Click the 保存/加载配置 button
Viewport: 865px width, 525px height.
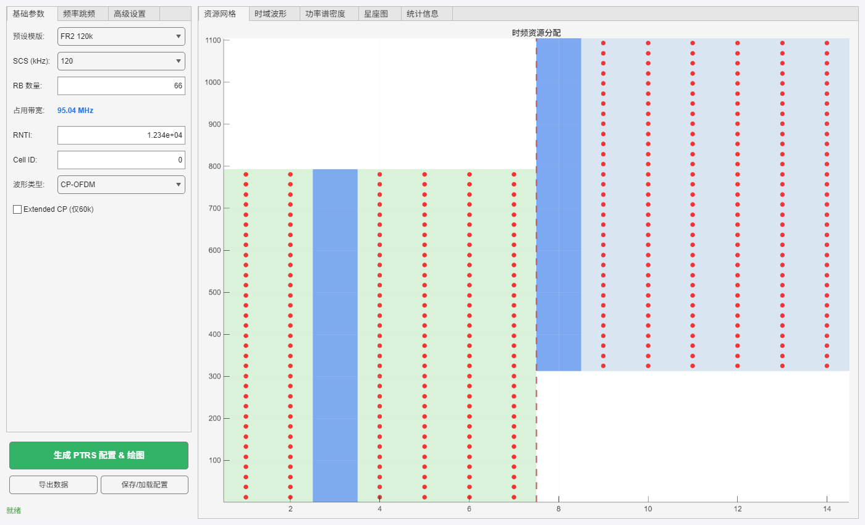click(145, 485)
